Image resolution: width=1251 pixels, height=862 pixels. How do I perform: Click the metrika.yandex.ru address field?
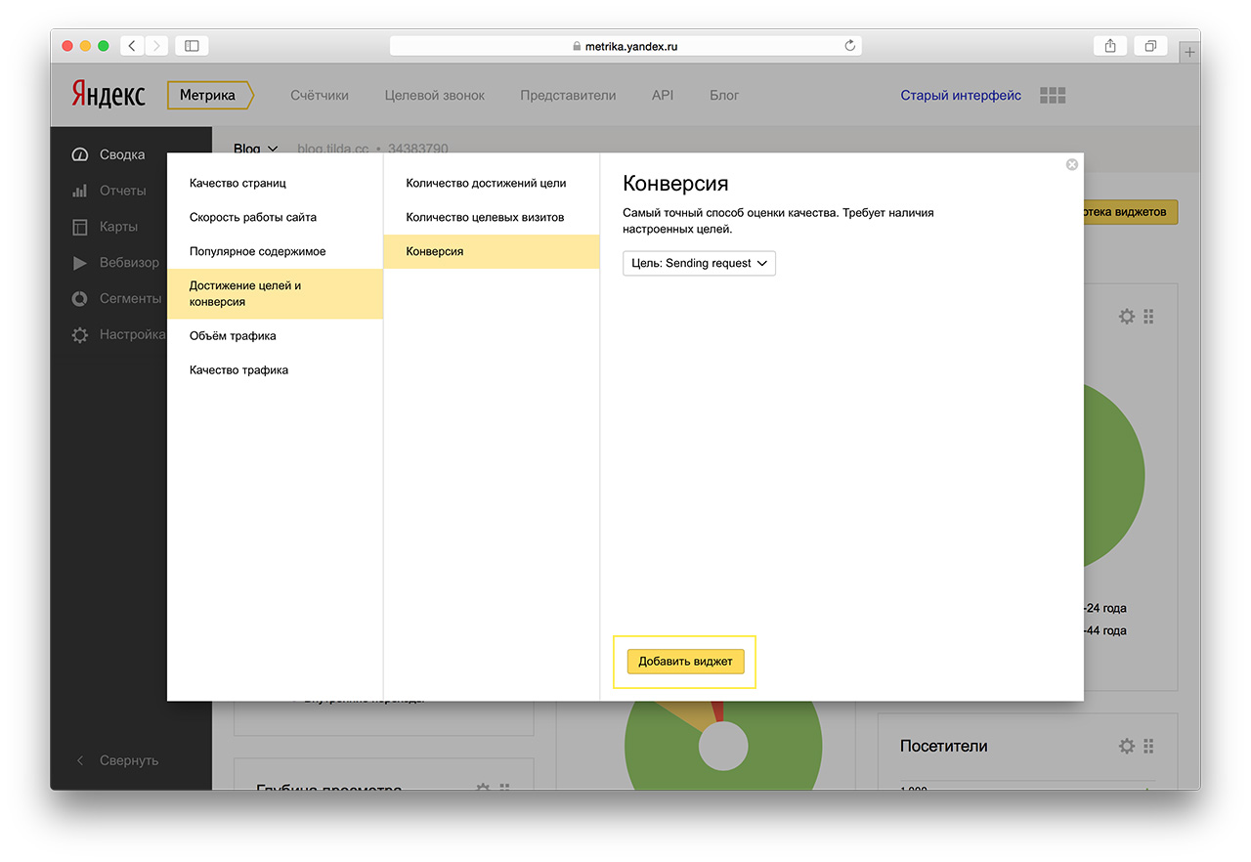pos(624,46)
